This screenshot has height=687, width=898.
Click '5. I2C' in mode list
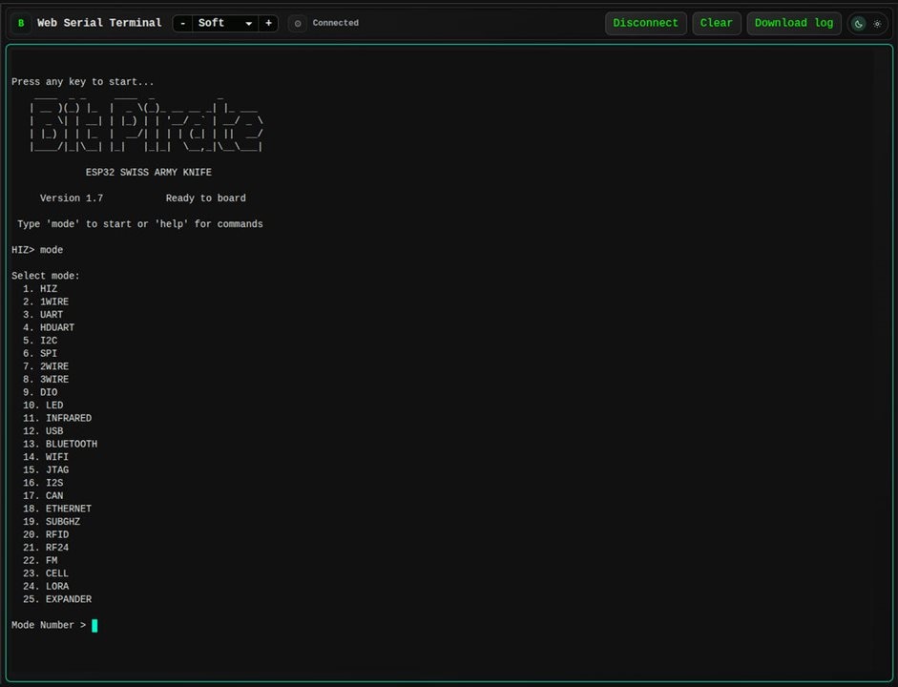[40, 341]
